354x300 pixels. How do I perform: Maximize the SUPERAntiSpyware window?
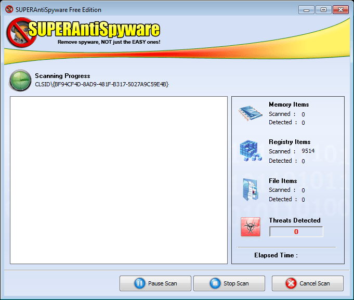[323, 9]
